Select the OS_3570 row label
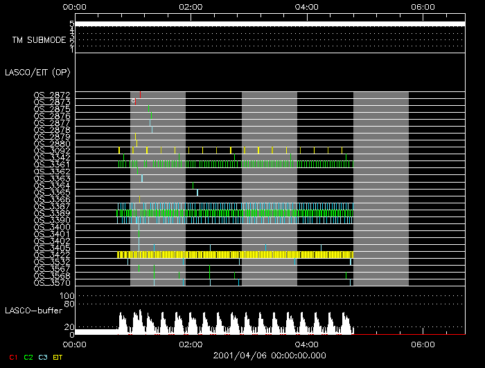The width and height of the screenshot is (485, 368). pos(52,283)
